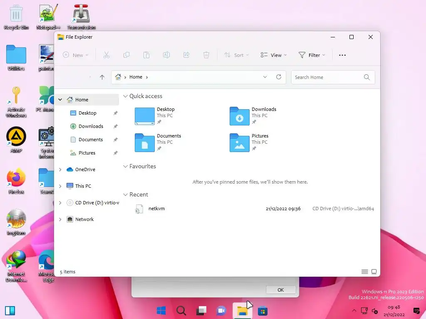The height and width of the screenshot is (319, 426).
Task: Open the See more ellipsis menu
Action: click(342, 55)
